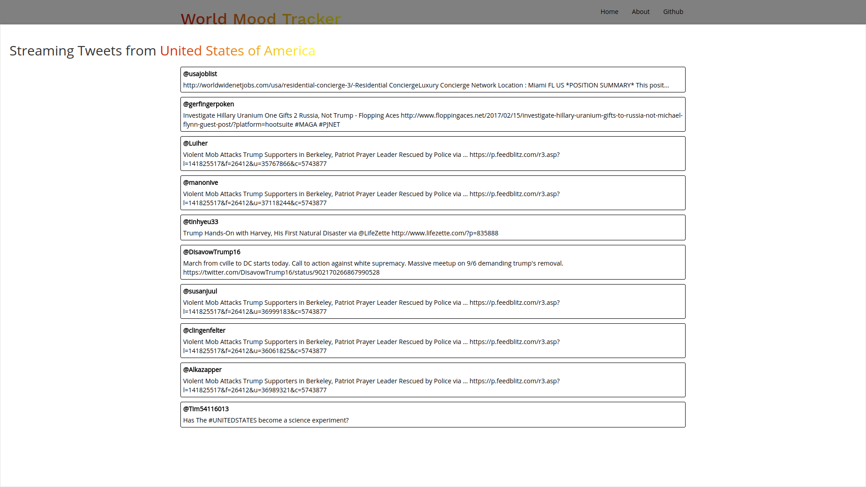Click the @Luiher tweet handle
Screen dimensions: 866x487
coord(195,143)
